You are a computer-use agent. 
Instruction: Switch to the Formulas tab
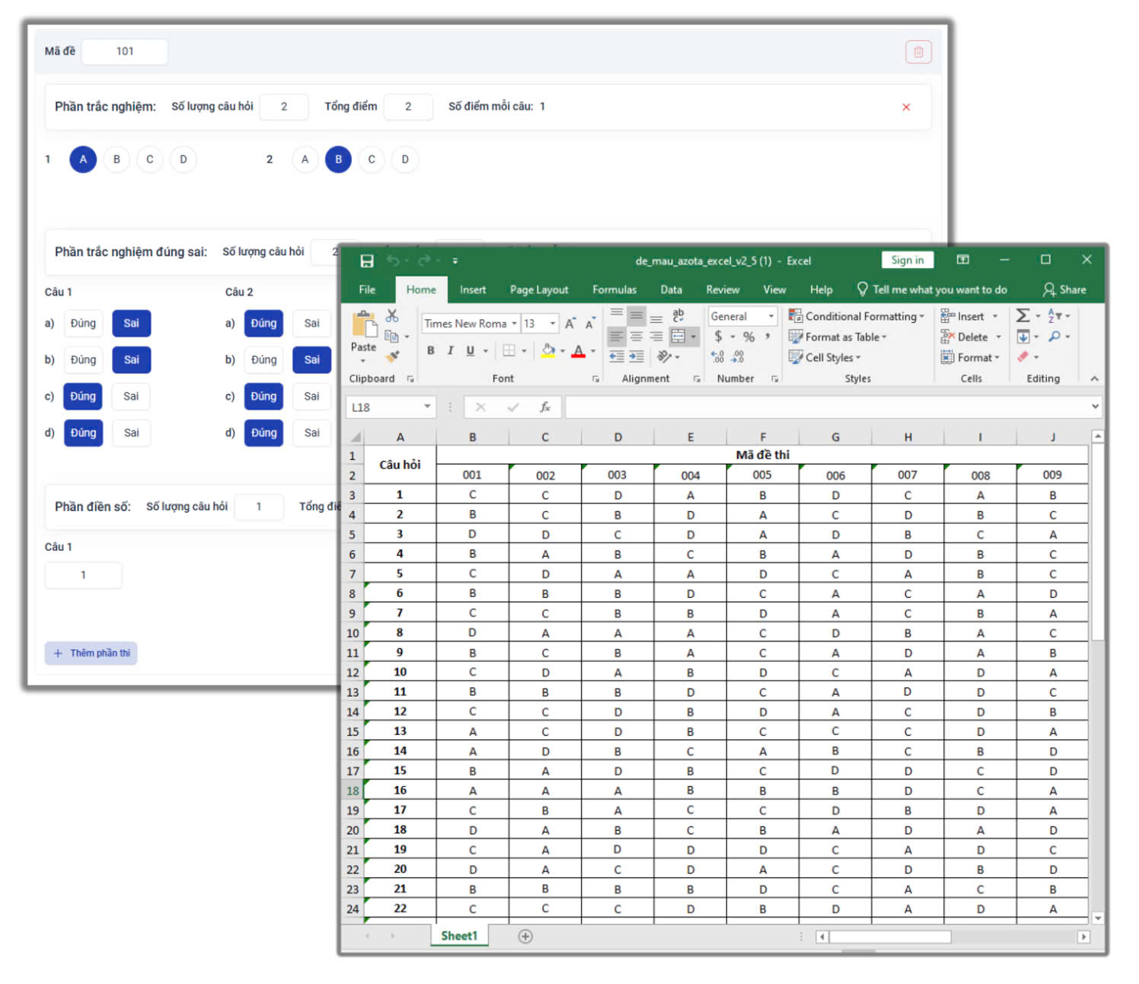pos(614,289)
